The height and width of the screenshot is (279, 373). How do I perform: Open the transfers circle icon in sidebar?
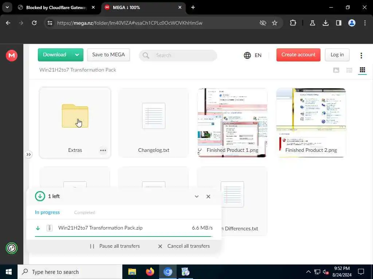[x=11, y=248]
